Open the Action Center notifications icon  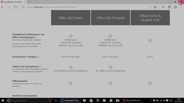point(167,100)
